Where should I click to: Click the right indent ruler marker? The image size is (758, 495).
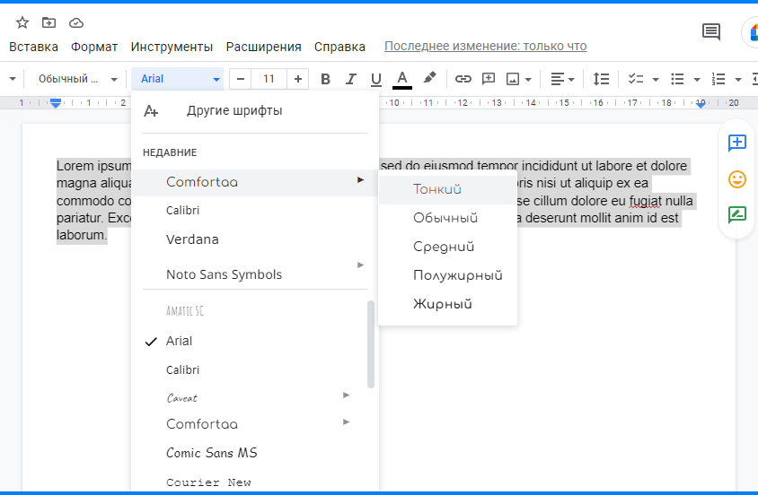click(x=701, y=103)
